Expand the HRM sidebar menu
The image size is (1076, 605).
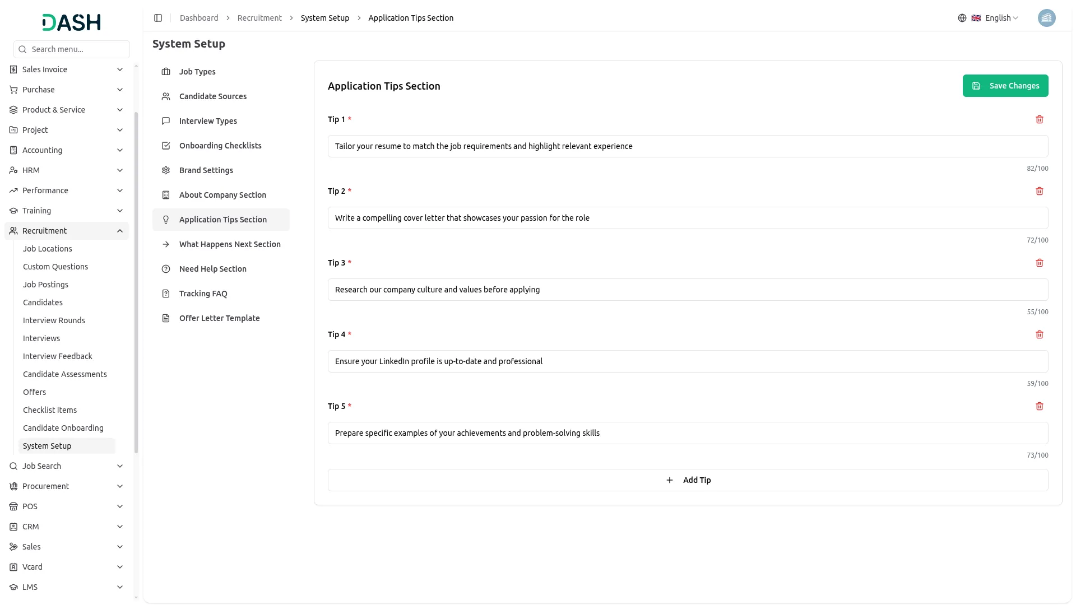[67, 170]
